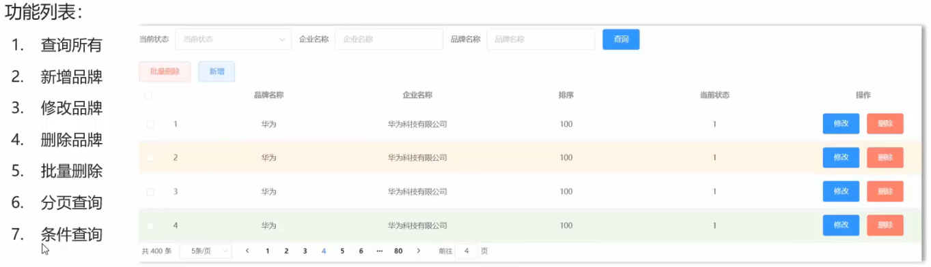This screenshot has width=931, height=267.
Task: Click the pagination ellipsis to jump pages
Action: coord(380,251)
